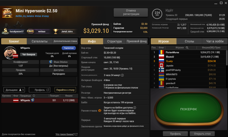The width and height of the screenshot is (228, 137).
Task: Click Share Dilution coin icon
Action: 51,62
